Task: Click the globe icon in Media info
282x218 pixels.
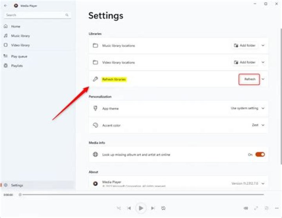Action: point(95,154)
